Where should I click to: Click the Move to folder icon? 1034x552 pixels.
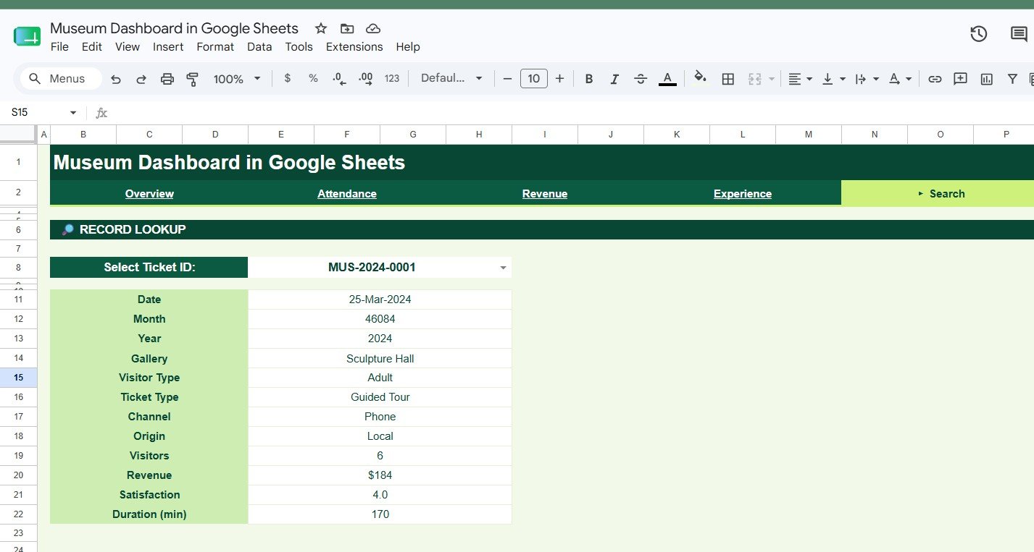[x=347, y=28]
